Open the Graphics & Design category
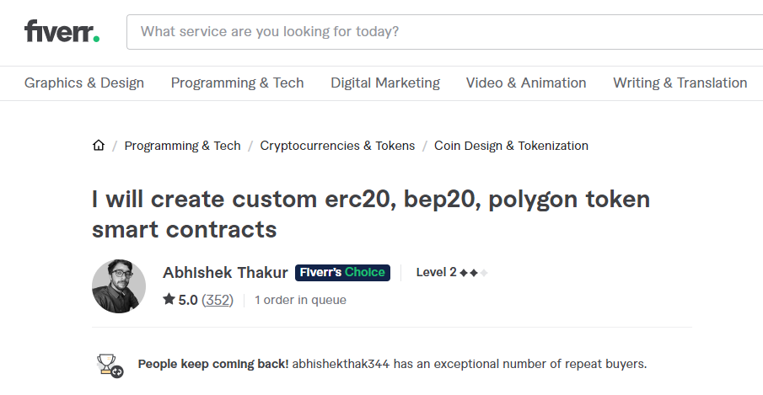 (x=84, y=83)
